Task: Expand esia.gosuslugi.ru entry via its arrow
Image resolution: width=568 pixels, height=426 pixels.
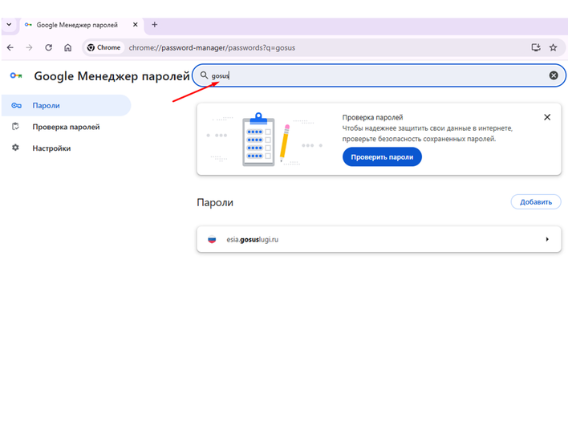Action: tap(547, 239)
